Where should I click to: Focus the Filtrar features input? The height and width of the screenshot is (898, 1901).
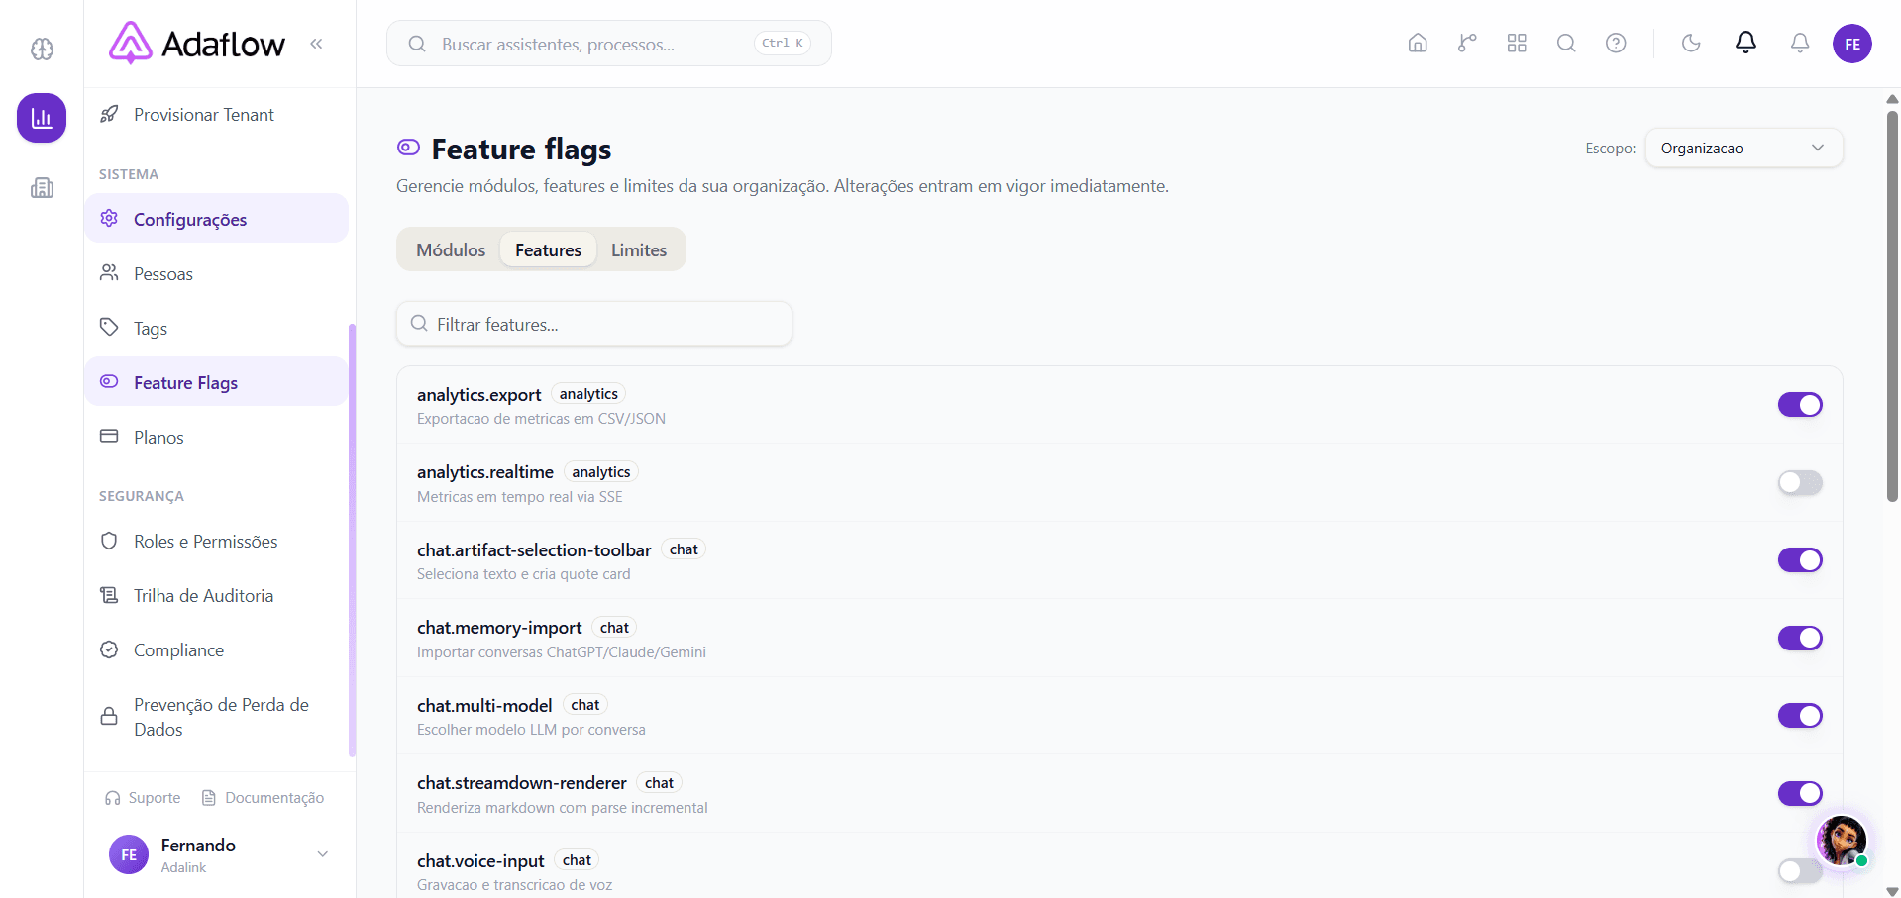tap(594, 324)
